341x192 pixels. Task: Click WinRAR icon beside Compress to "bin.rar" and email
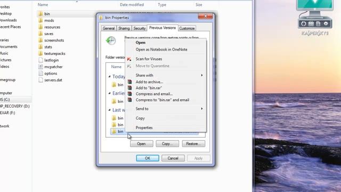click(x=129, y=100)
